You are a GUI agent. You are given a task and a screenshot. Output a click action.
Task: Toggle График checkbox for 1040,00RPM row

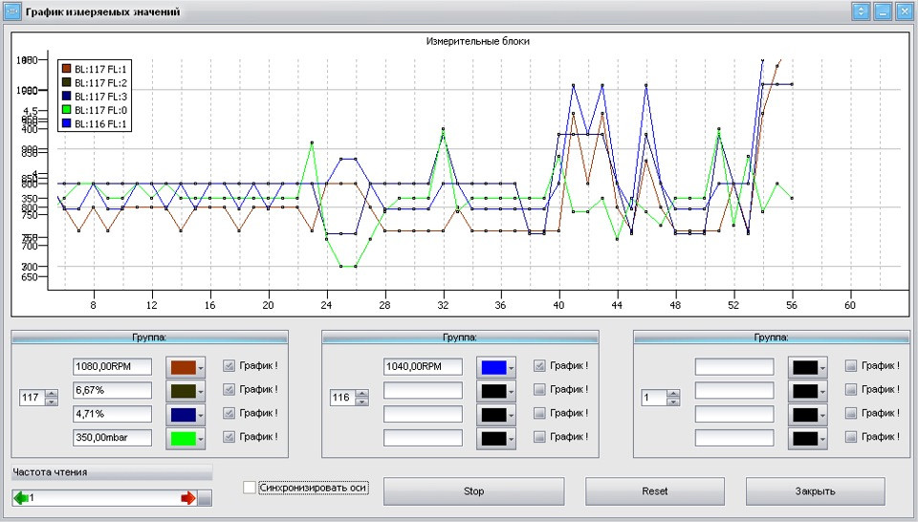click(x=539, y=366)
